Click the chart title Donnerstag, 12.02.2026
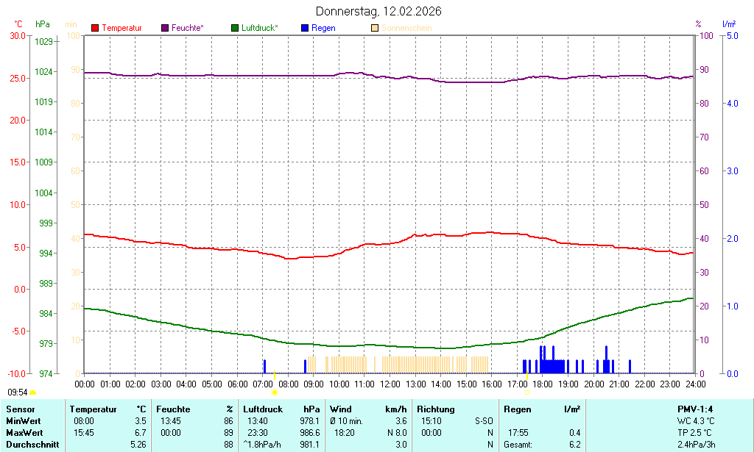Screen dimensions: 754x452 click(x=378, y=11)
